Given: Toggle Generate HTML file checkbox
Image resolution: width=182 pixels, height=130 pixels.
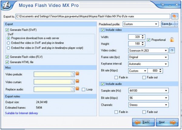Looking at the screenshot, I should [x=7, y=62].
